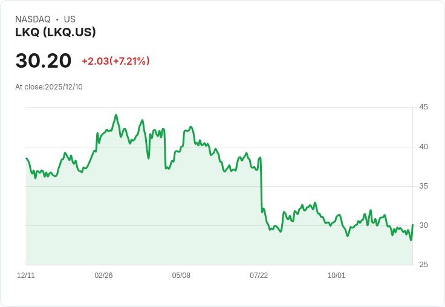Select the 02/26 date on x-axis
The image size is (445, 307).
click(x=103, y=275)
